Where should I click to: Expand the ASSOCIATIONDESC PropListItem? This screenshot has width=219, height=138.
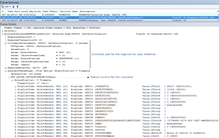15,102
